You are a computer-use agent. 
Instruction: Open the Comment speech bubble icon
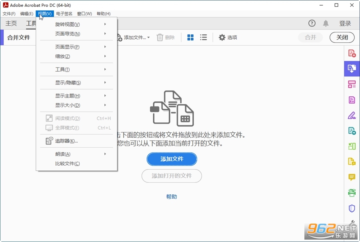pos(352,177)
